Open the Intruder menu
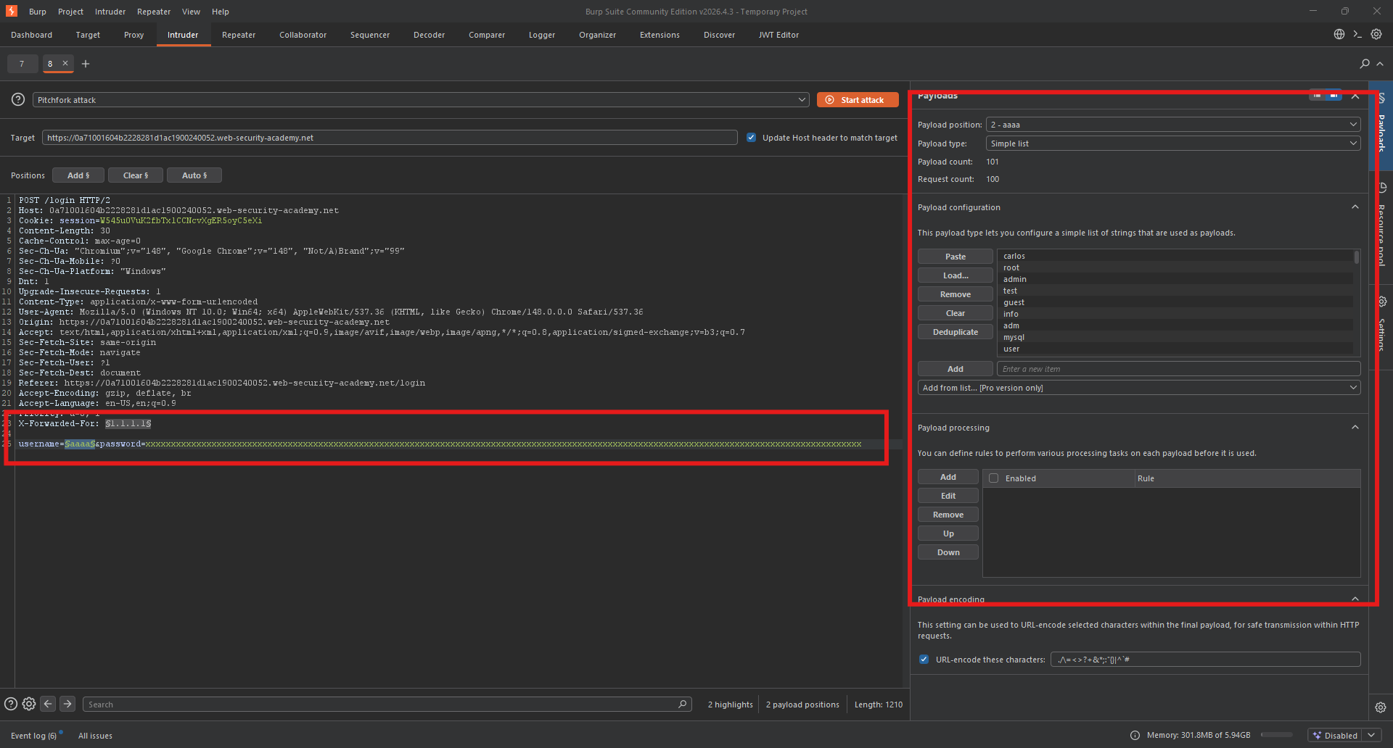Image resolution: width=1393 pixels, height=748 pixels. 110,12
